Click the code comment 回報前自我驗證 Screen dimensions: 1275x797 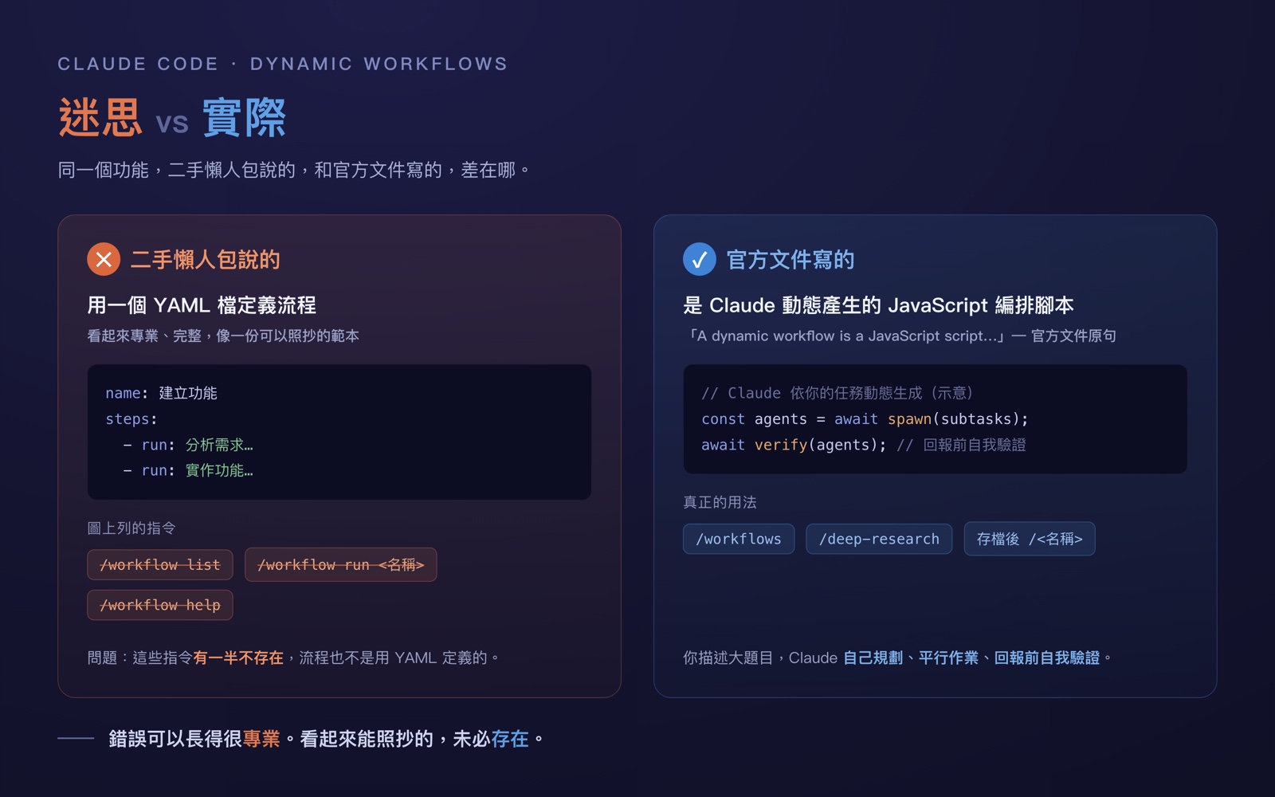tap(961, 445)
